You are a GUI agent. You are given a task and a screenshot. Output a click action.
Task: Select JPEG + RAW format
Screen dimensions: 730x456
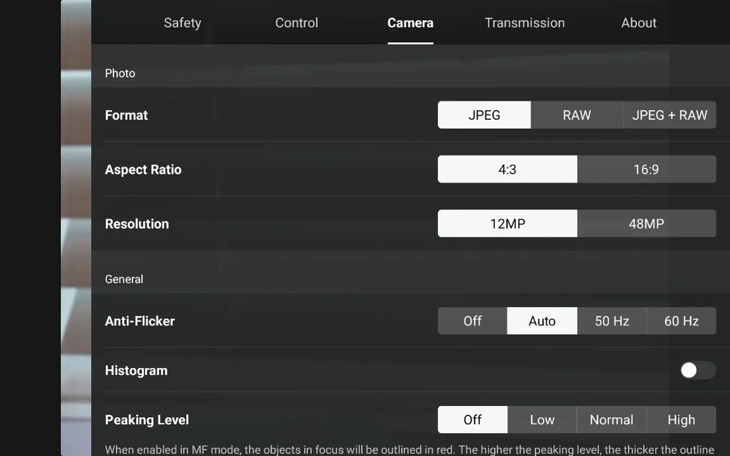click(x=670, y=115)
